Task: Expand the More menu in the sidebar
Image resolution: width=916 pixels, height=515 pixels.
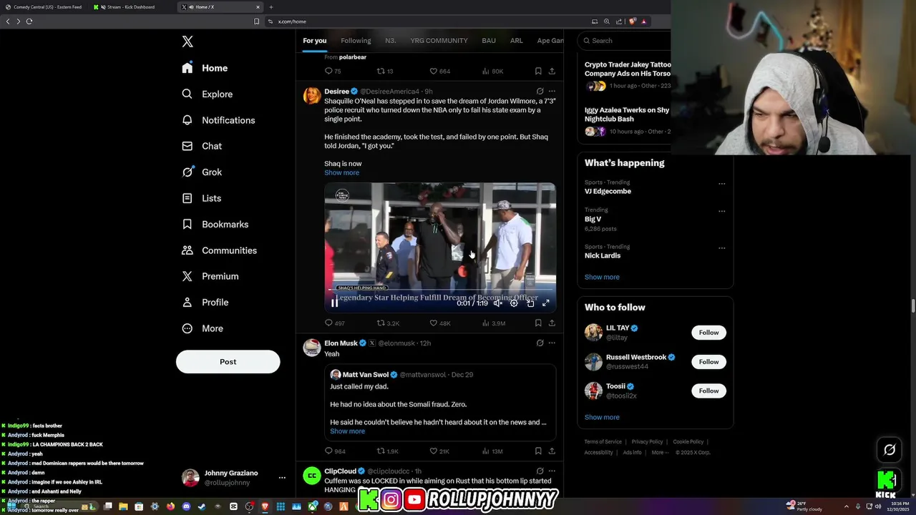Action: (203, 328)
